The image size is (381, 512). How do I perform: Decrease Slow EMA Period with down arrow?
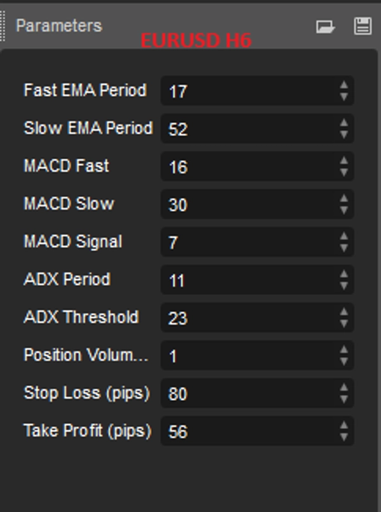(x=344, y=135)
